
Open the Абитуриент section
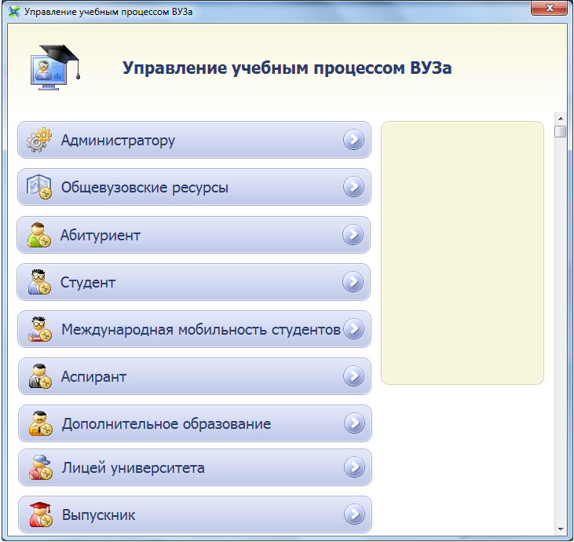(x=194, y=235)
